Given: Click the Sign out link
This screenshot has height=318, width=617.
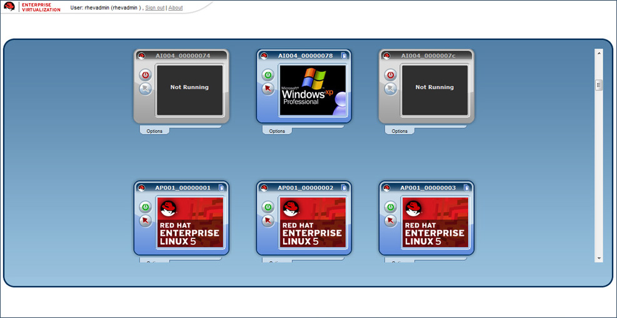Looking at the screenshot, I should [x=155, y=7].
